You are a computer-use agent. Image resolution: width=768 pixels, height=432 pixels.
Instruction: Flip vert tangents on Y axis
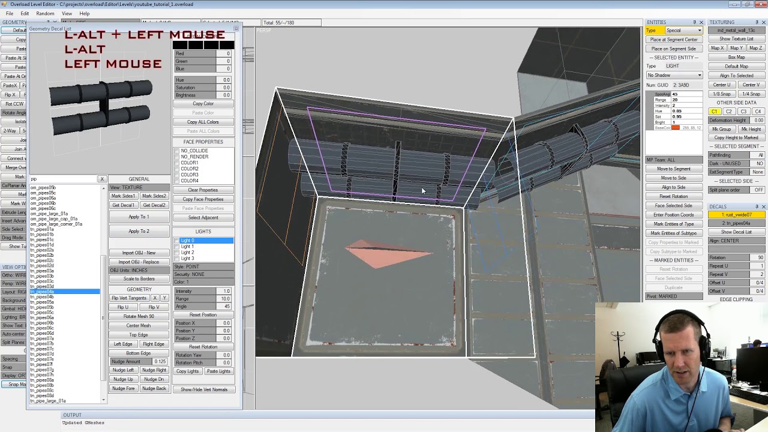pos(164,298)
